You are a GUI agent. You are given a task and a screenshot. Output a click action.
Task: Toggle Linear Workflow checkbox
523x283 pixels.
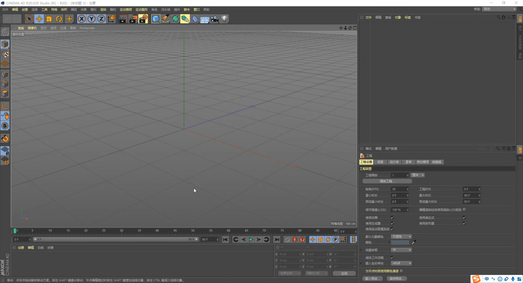click(392, 258)
